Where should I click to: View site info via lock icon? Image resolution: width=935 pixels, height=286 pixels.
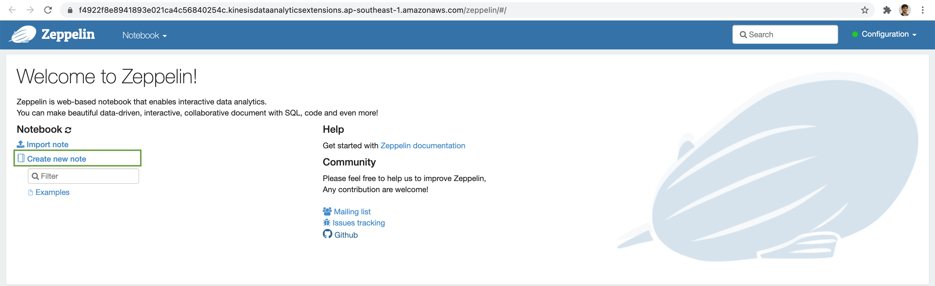point(70,10)
